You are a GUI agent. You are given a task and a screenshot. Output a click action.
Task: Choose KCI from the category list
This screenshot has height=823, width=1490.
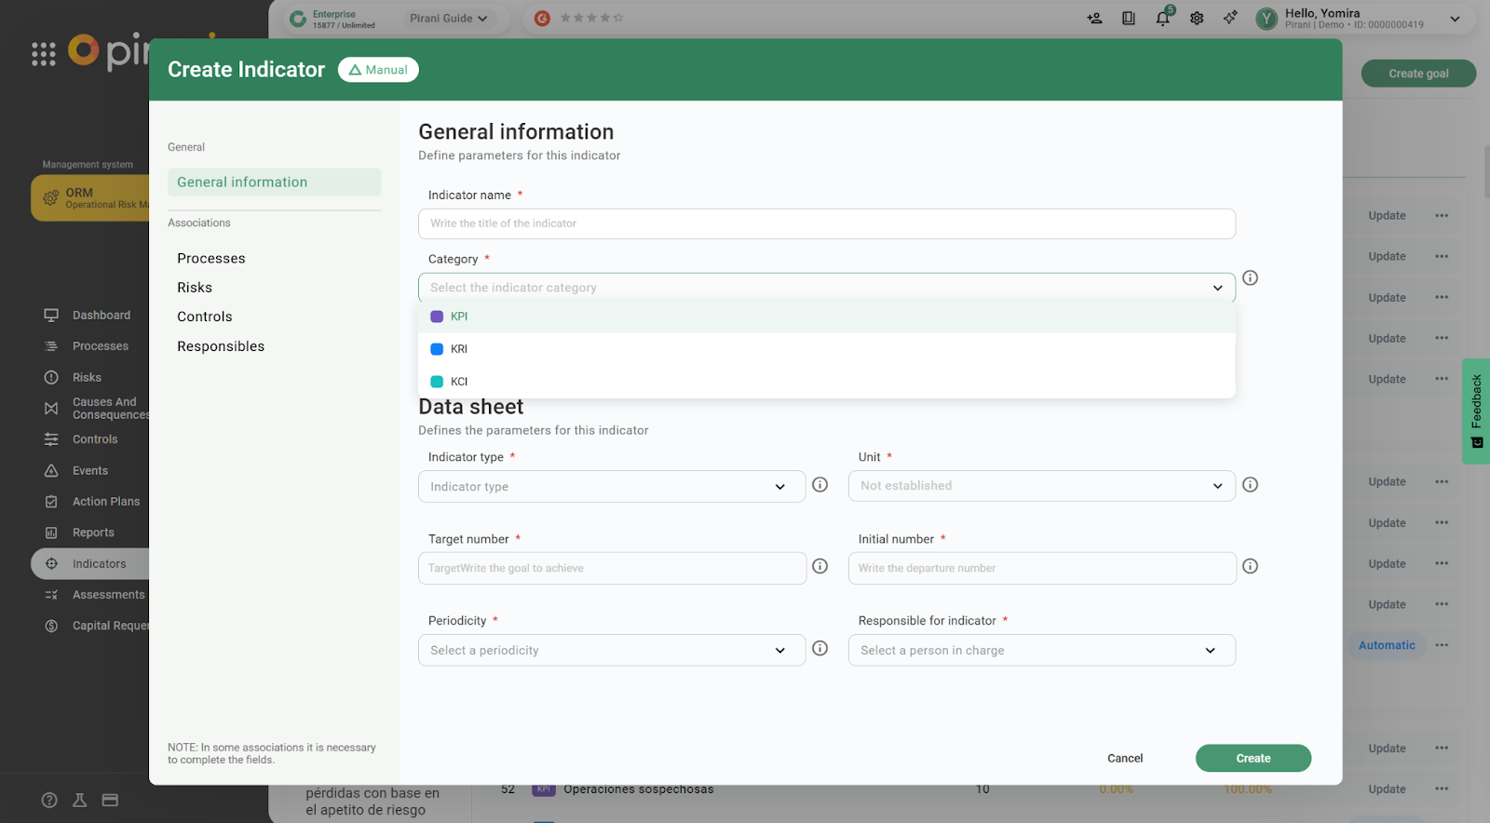coord(459,382)
